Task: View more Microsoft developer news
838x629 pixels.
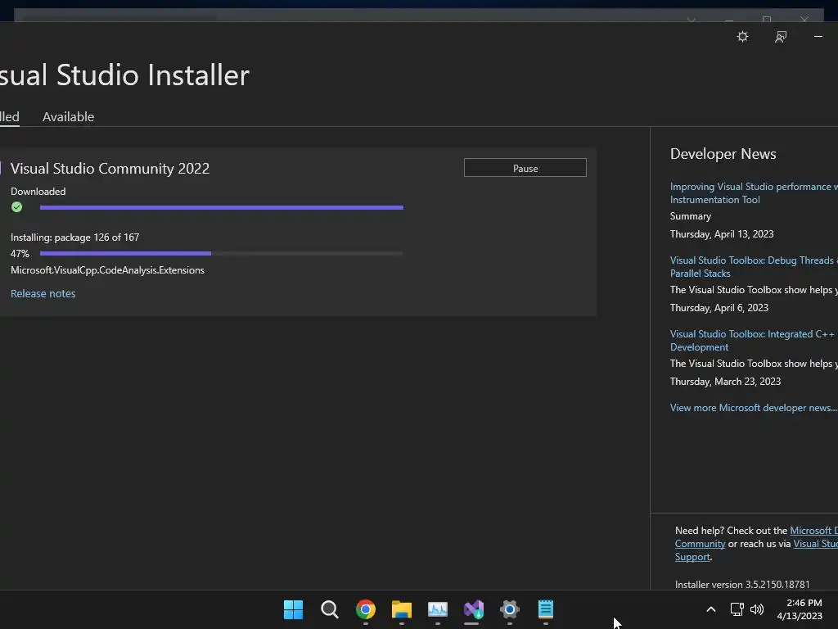Action: (754, 408)
